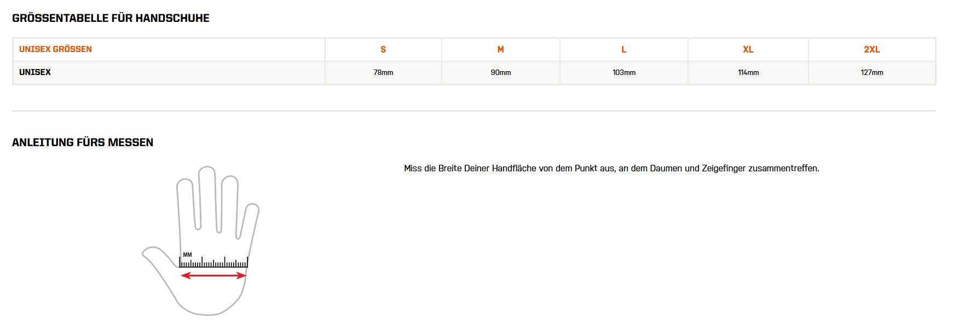This screenshot has height=329, width=953.
Task: Click the 90mm measurement cell
Action: (x=500, y=72)
